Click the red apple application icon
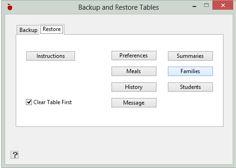Viewport: 236px width, 168px height. (10, 7)
